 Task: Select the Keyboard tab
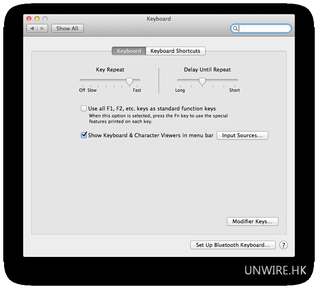(129, 51)
